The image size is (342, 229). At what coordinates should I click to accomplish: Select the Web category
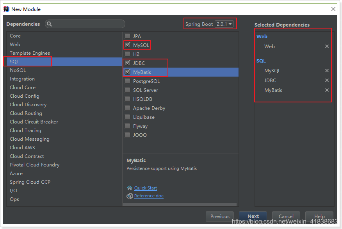(64, 44)
